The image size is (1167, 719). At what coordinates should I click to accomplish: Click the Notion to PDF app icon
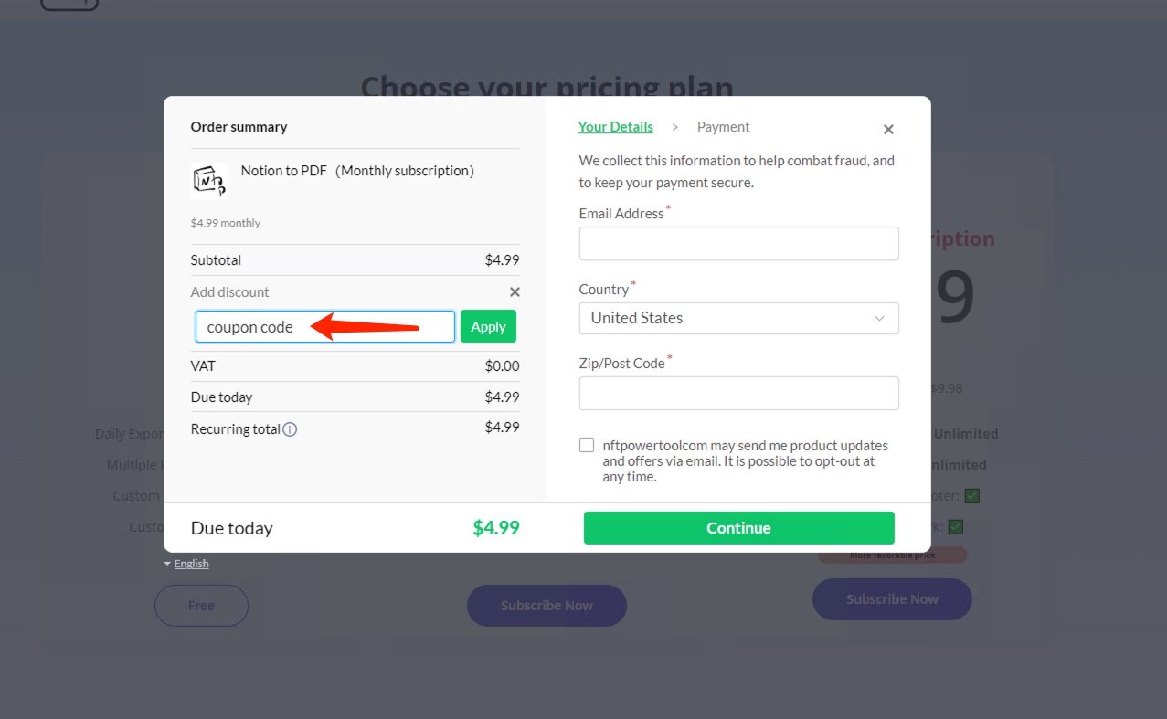[x=209, y=181]
